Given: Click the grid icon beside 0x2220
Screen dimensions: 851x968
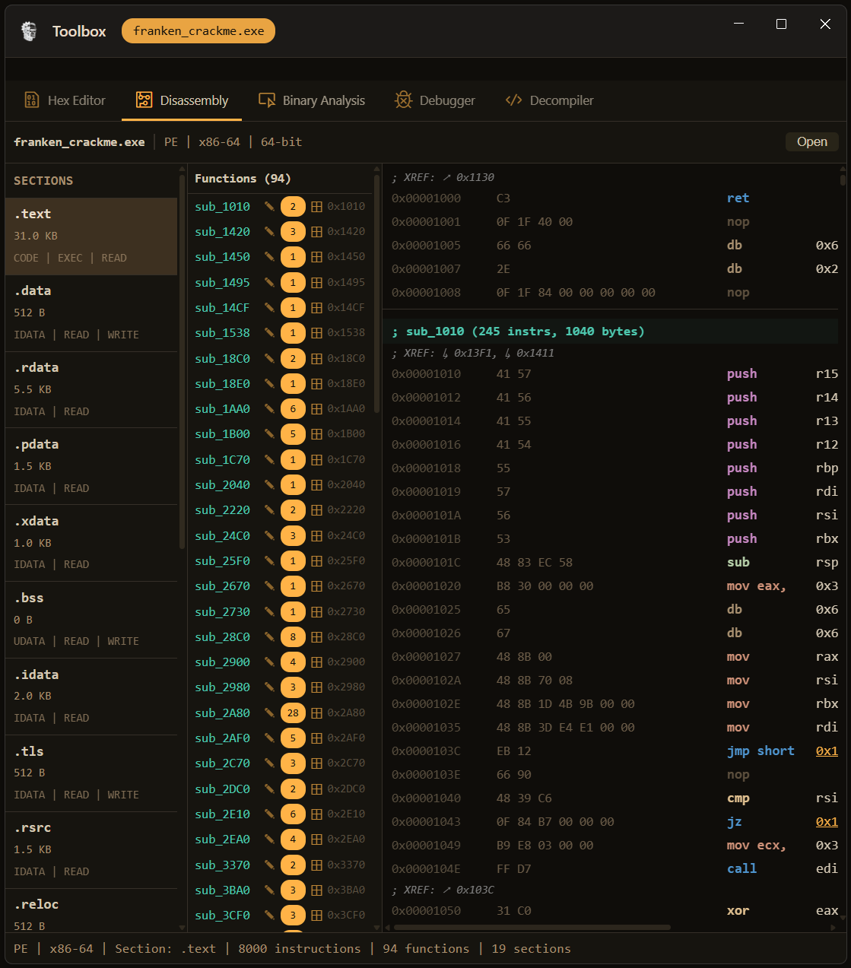Looking at the screenshot, I should 317,510.
